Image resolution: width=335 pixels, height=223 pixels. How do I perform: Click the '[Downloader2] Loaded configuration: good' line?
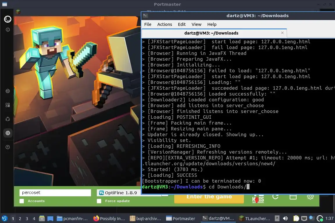click(x=203, y=100)
